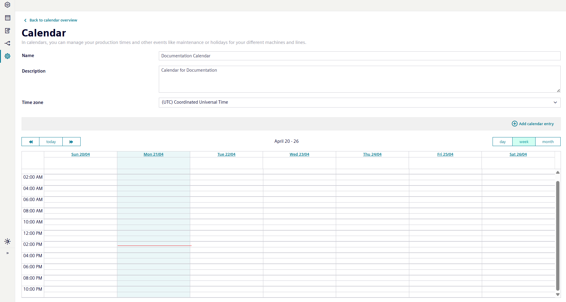This screenshot has width=566, height=302.
Task: Click the 06:00 PM time label
Action: pos(33,267)
